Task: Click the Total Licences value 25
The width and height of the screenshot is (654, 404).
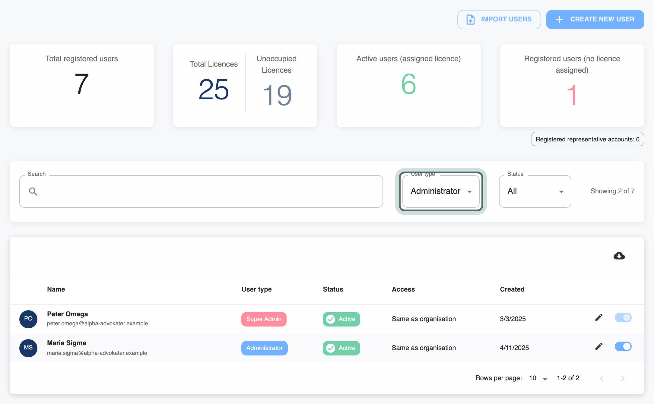Action: click(x=214, y=89)
